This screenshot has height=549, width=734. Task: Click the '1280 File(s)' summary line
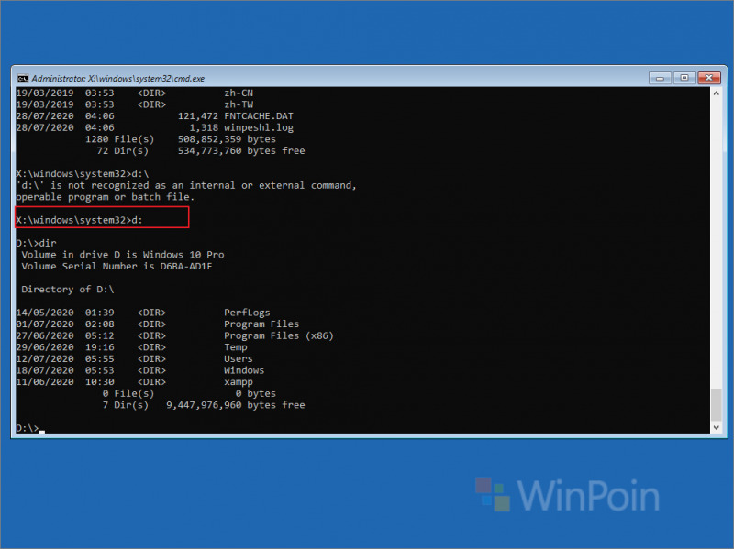180,139
